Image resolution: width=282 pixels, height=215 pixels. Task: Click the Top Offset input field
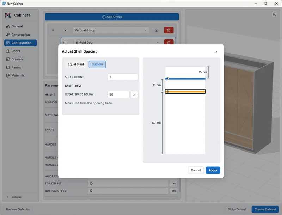(128, 183)
